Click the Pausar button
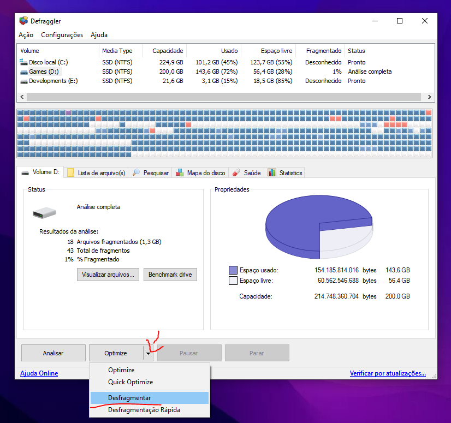Viewport: 451px width, 423px height. pyautogui.click(x=189, y=353)
